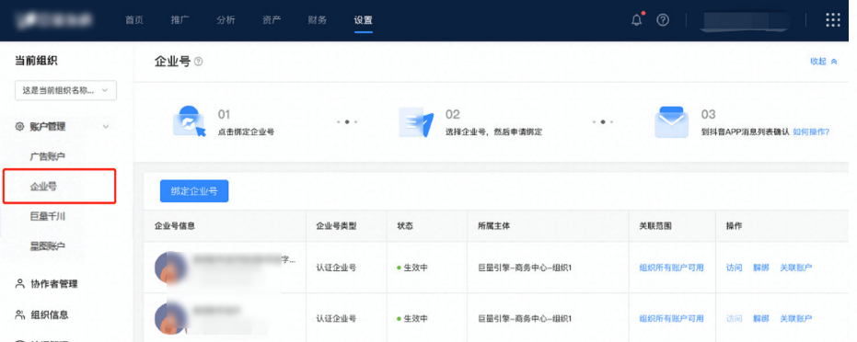Click 关联账户 in first row
This screenshot has width=857, height=342.
click(795, 268)
